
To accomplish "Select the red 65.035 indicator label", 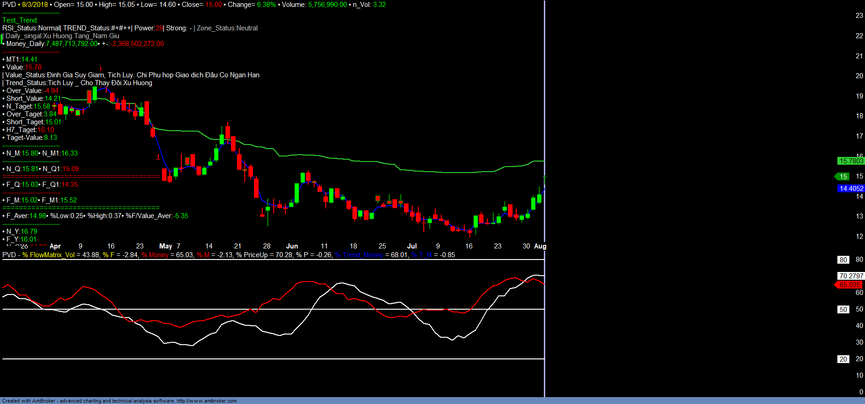I will 849,285.
